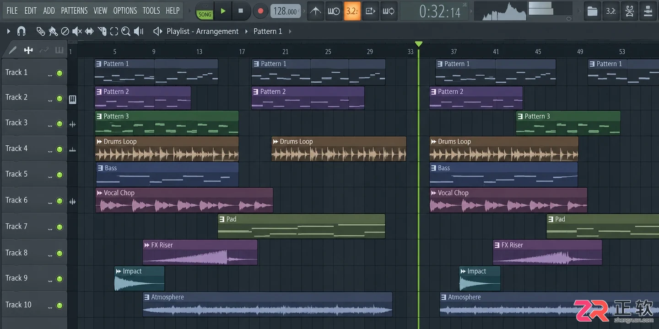
Task: Open the FILE menu
Action: pos(12,11)
